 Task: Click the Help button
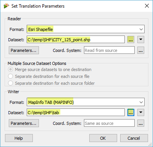pyautogui.click(x=19, y=138)
